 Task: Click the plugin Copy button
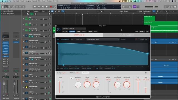click(x=78, y=31)
